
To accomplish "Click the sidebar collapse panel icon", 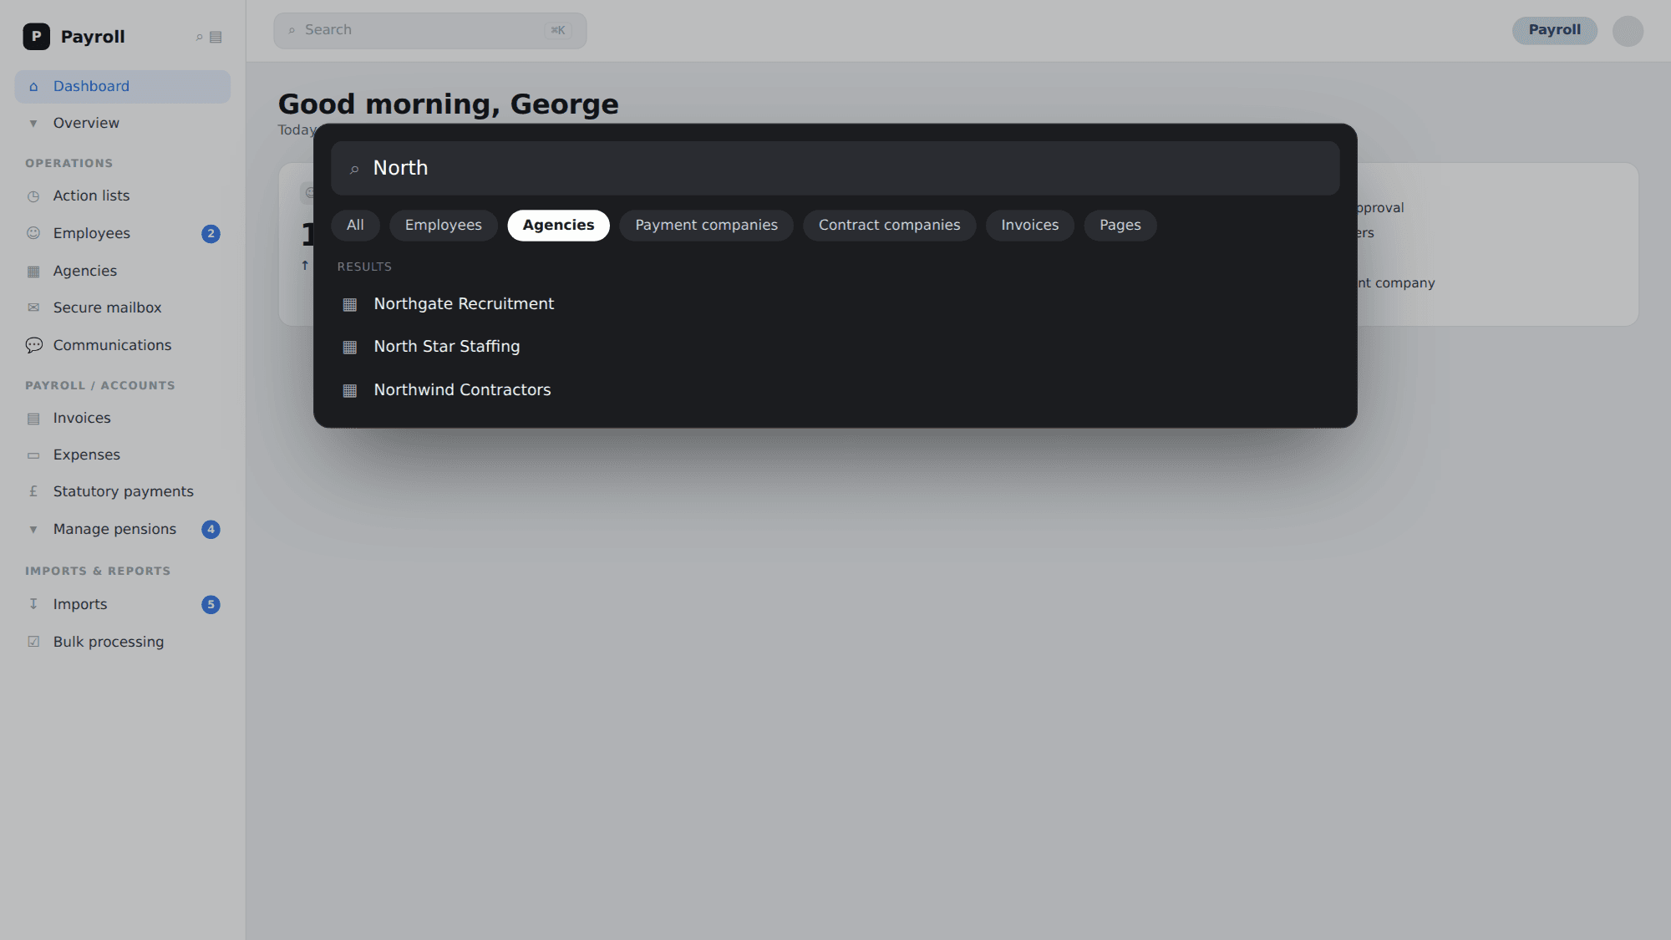I will pos(216,37).
